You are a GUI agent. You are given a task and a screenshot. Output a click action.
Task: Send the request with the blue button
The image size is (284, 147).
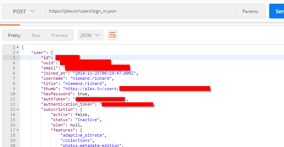(277, 11)
